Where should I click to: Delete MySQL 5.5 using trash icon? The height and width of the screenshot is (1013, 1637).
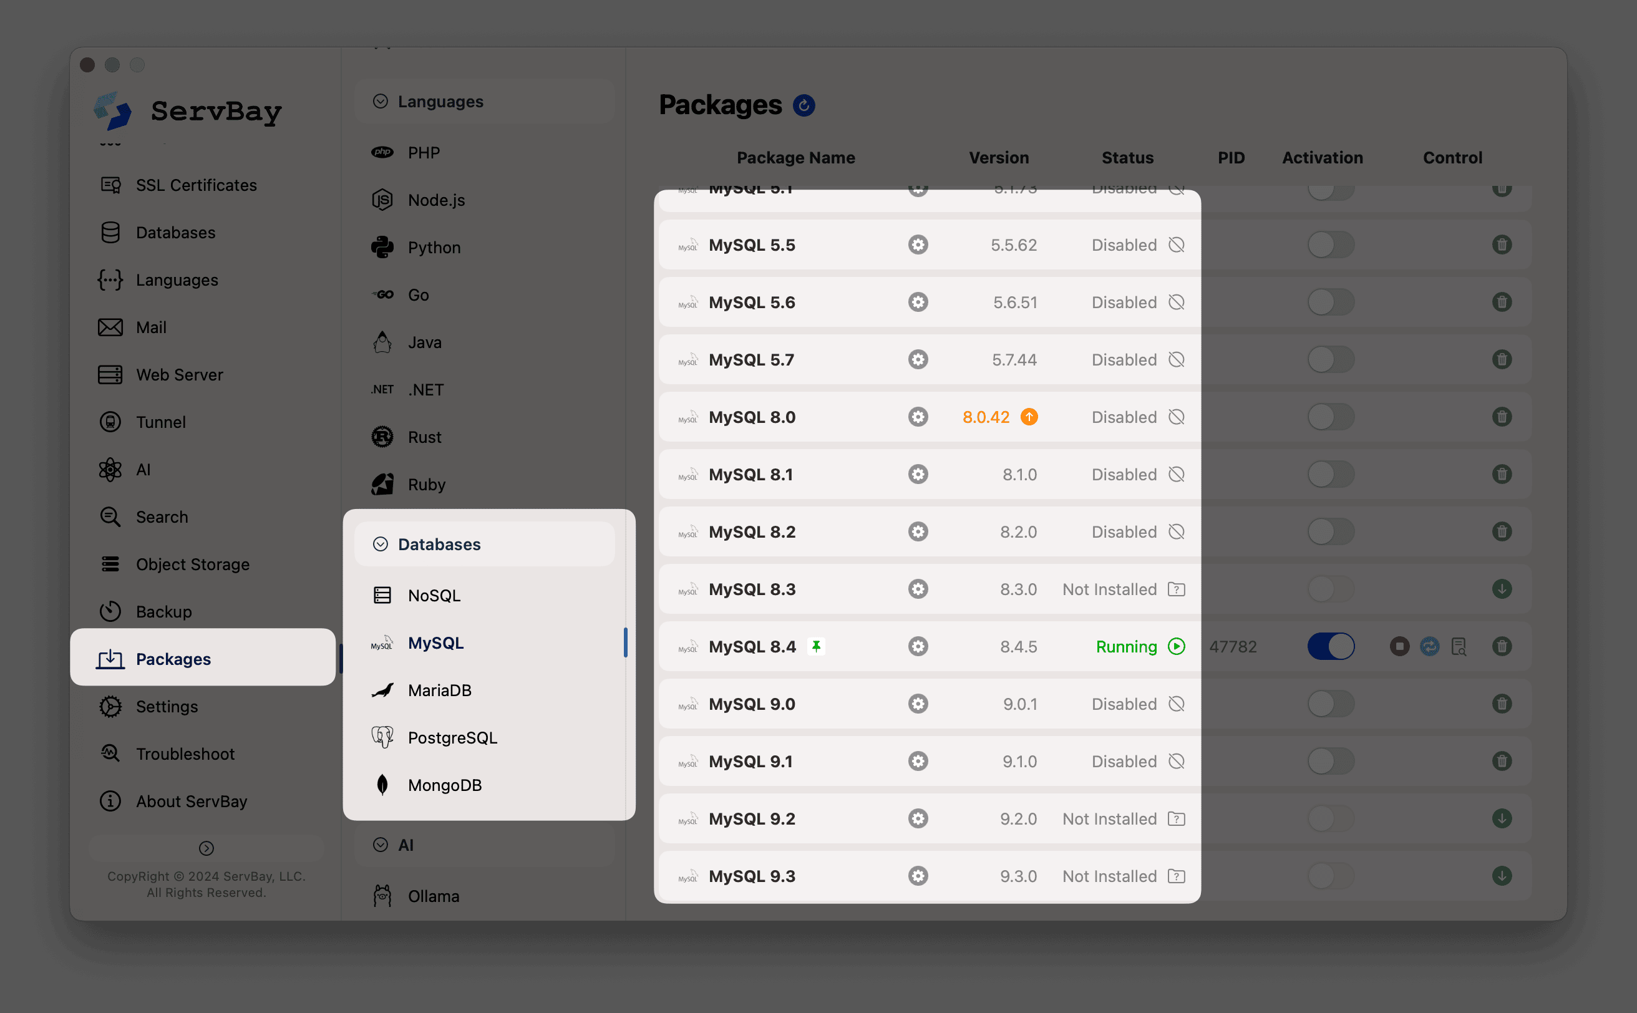click(x=1502, y=245)
